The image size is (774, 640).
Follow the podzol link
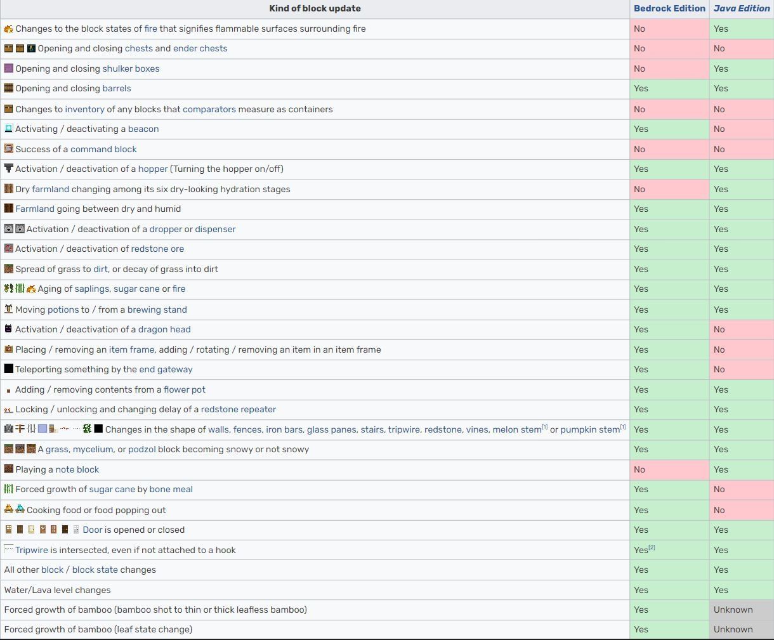click(141, 449)
